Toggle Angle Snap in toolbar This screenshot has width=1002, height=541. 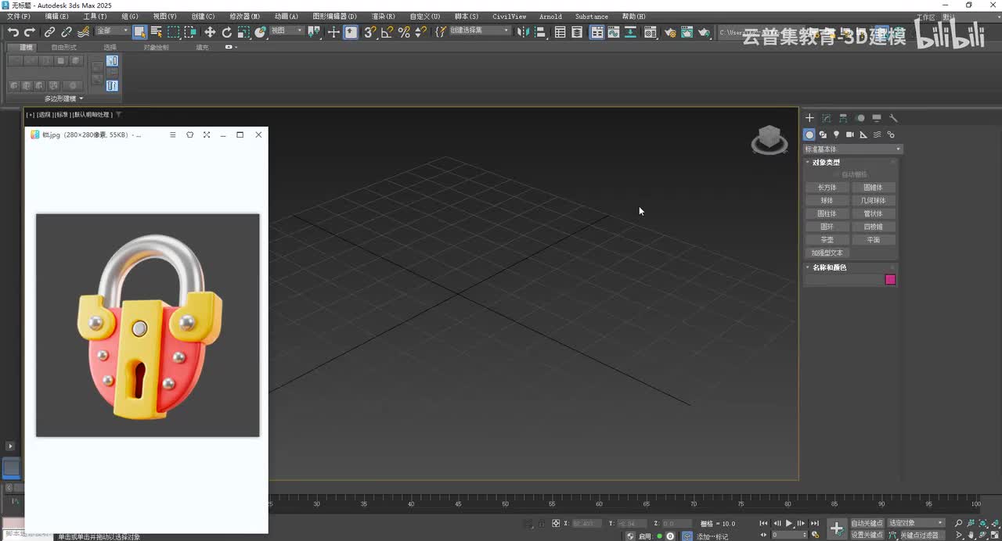point(387,32)
